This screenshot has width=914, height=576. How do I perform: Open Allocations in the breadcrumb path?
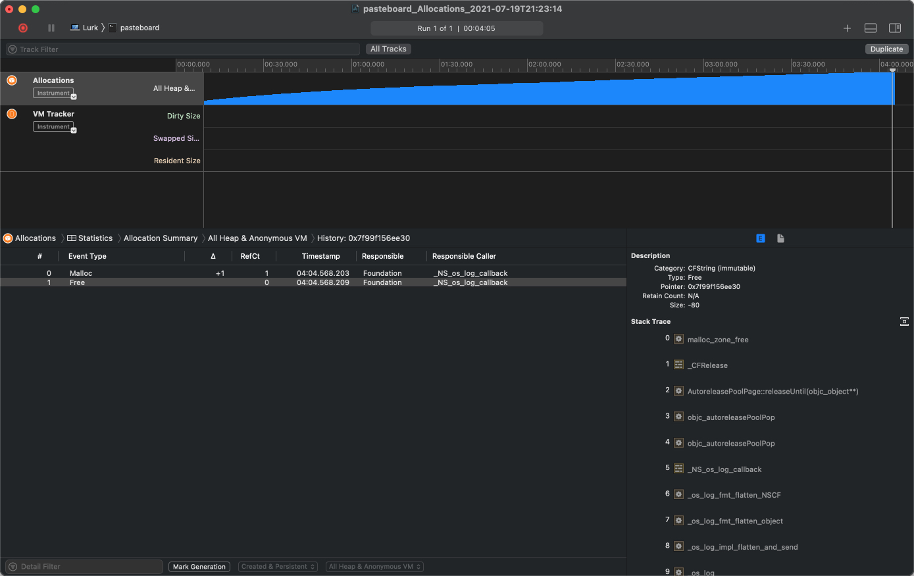pyautogui.click(x=36, y=238)
